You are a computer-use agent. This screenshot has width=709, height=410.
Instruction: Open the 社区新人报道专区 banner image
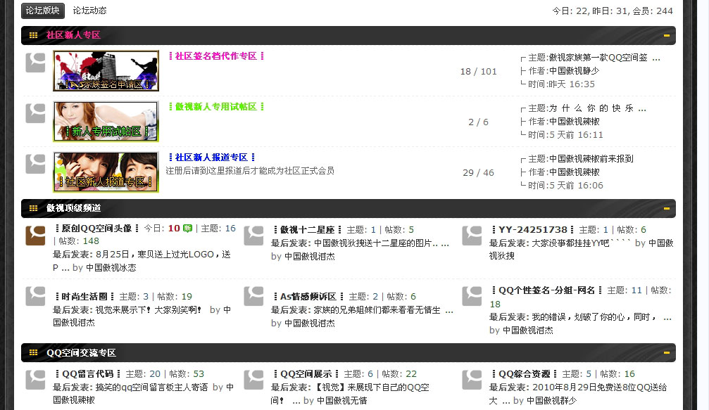click(x=106, y=172)
